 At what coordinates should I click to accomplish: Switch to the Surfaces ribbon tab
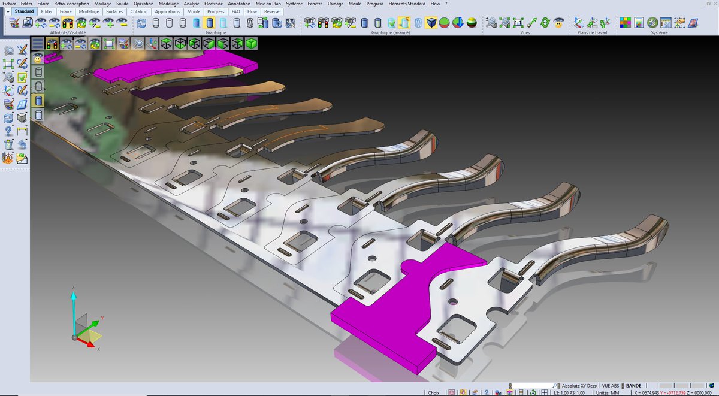click(114, 11)
